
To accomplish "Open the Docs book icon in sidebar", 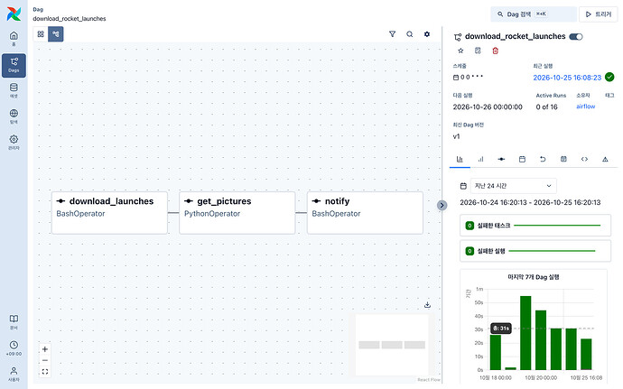I will (14, 322).
